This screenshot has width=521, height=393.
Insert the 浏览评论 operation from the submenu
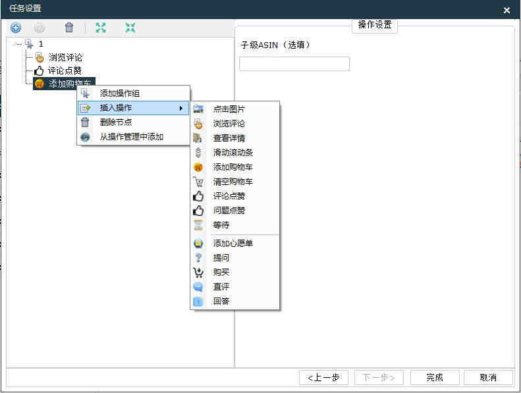pyautogui.click(x=234, y=124)
